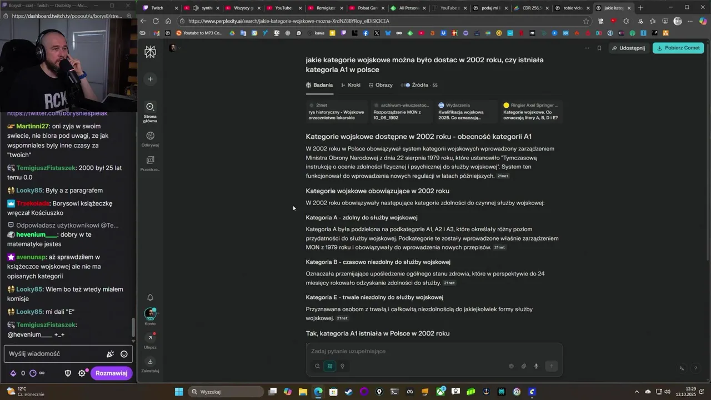Open the celebration icon in Twitch chat input
711x400 pixels.
point(110,354)
